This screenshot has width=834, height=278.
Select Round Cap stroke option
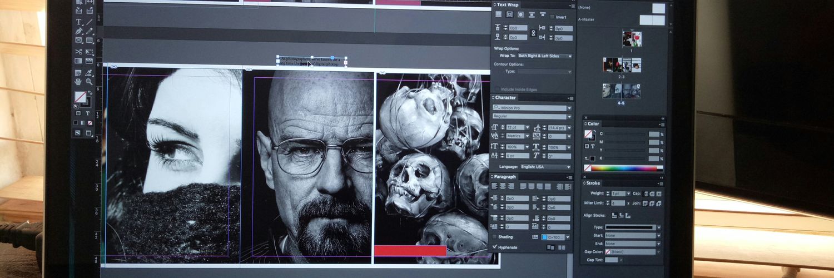pyautogui.click(x=652, y=193)
